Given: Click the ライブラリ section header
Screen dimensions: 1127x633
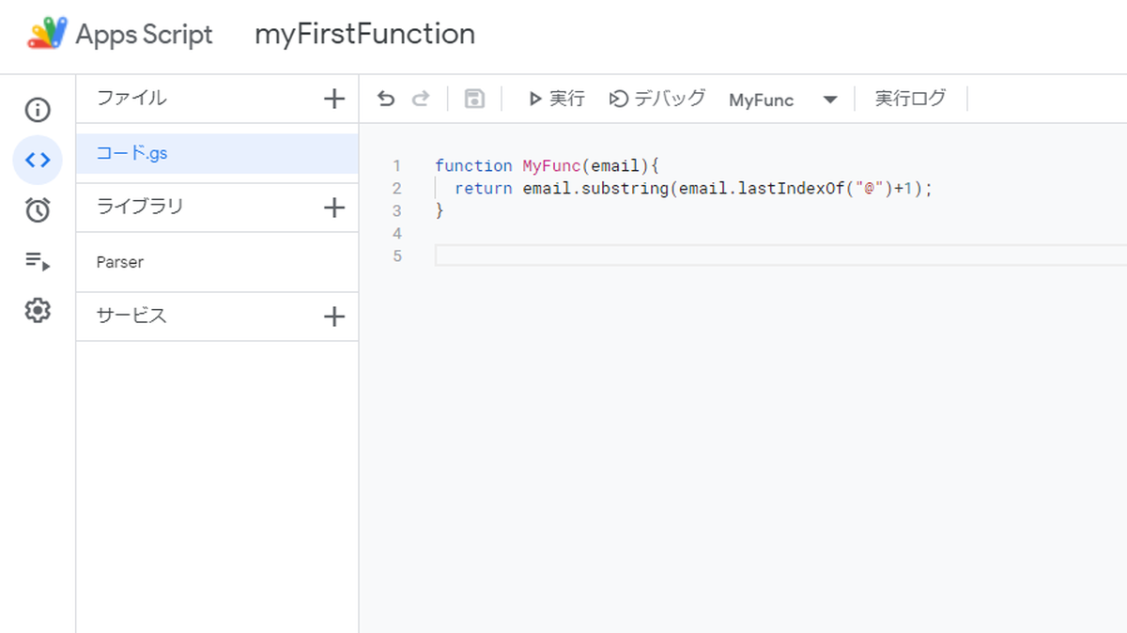Looking at the screenshot, I should (140, 207).
